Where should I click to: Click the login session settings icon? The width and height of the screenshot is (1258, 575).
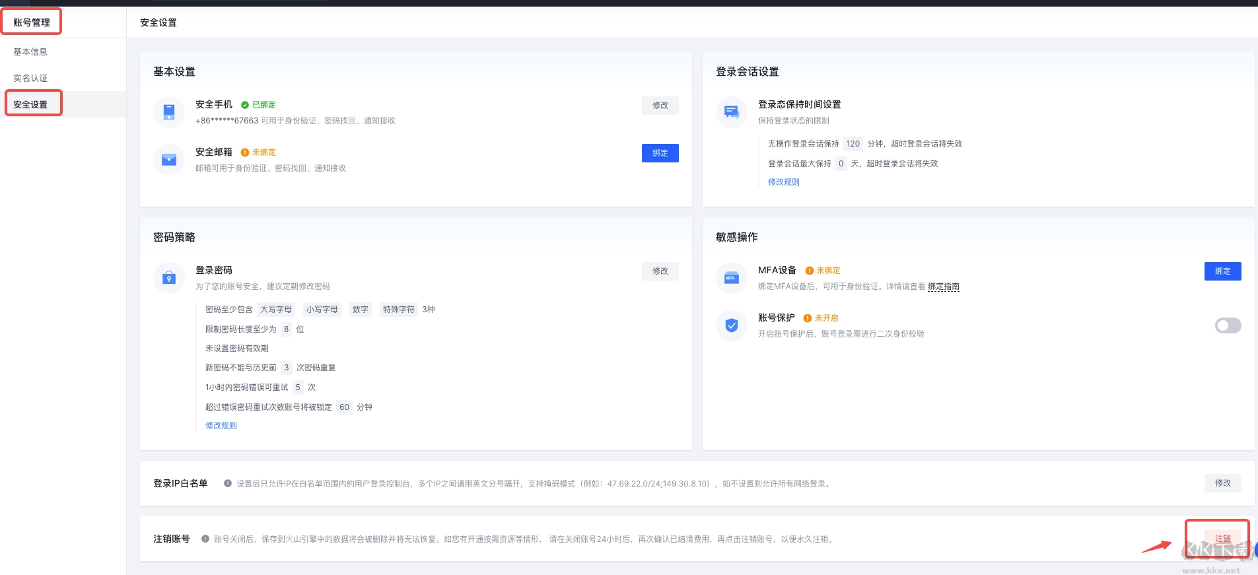click(732, 112)
